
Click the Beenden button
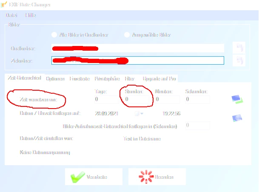coord(157,177)
